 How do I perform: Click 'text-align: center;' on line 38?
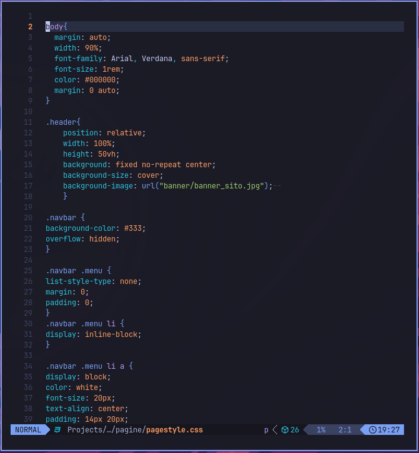coord(87,409)
